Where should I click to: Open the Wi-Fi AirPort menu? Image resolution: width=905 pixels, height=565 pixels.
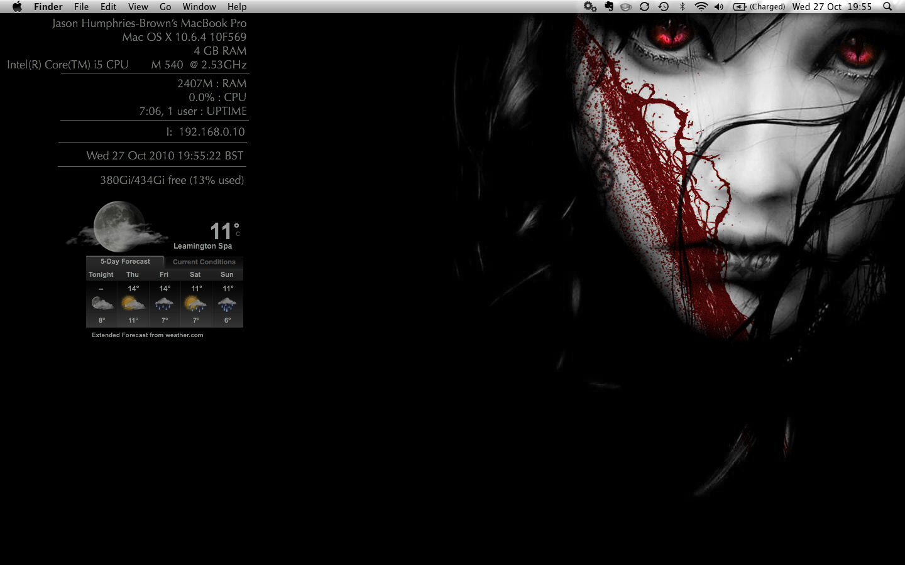click(701, 6)
